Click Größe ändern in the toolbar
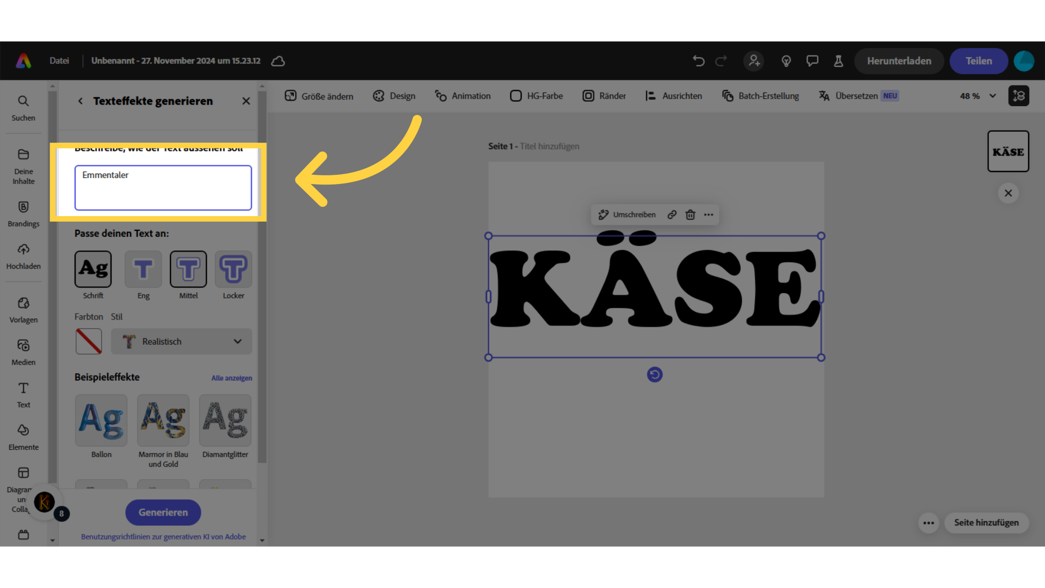This screenshot has height=588, width=1045. 319,96
